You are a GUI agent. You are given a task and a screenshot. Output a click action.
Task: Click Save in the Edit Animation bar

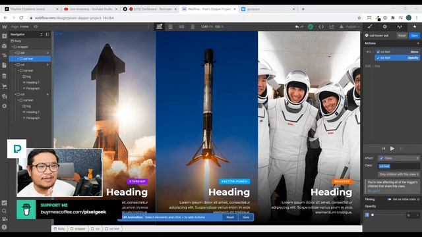246,217
